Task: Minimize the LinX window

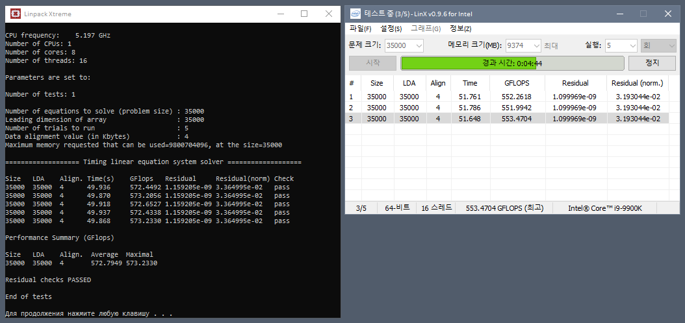Action: point(619,14)
